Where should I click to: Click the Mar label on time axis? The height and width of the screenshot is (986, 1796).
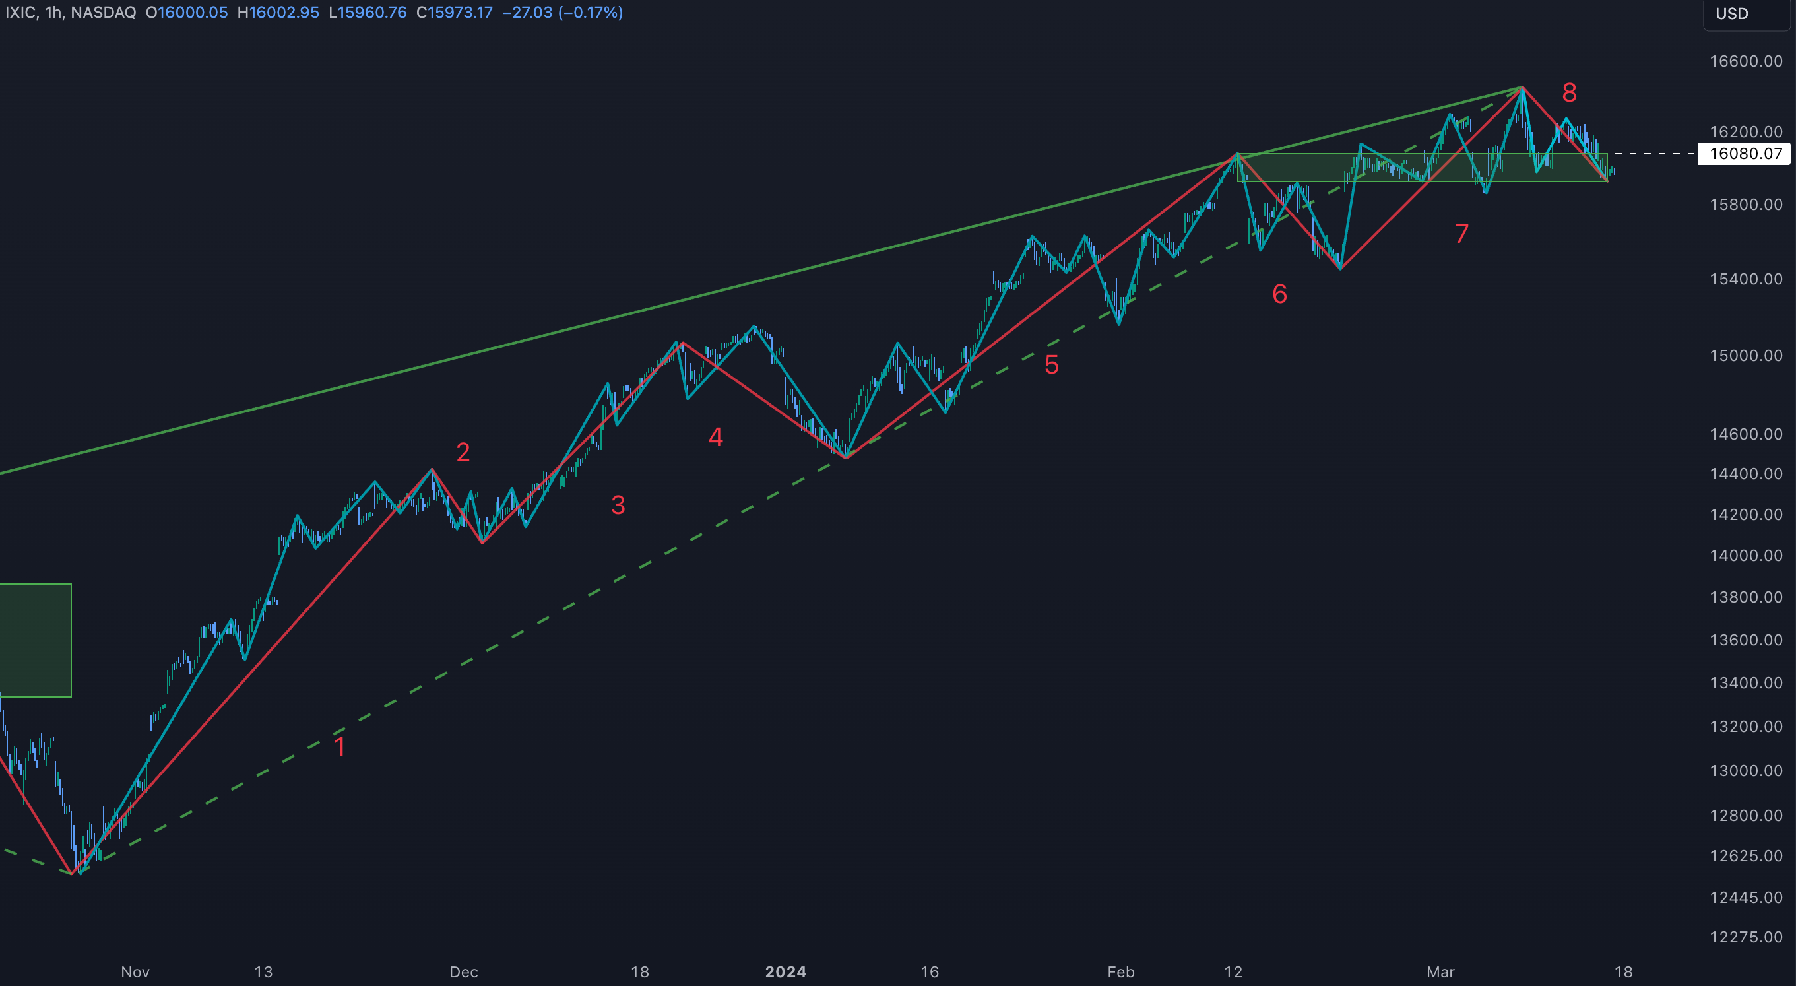coord(1440,971)
